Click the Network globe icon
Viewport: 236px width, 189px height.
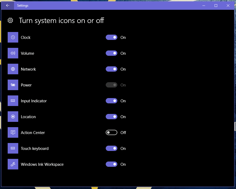click(13, 69)
